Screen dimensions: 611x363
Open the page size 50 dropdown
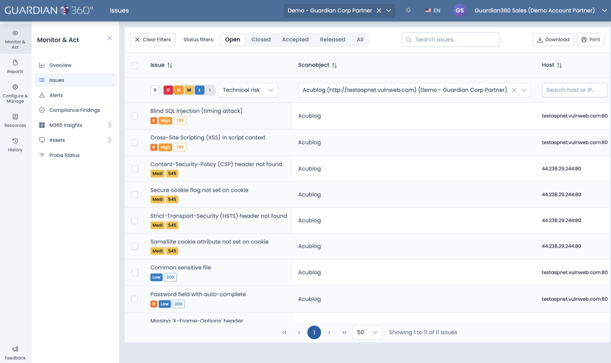point(367,332)
